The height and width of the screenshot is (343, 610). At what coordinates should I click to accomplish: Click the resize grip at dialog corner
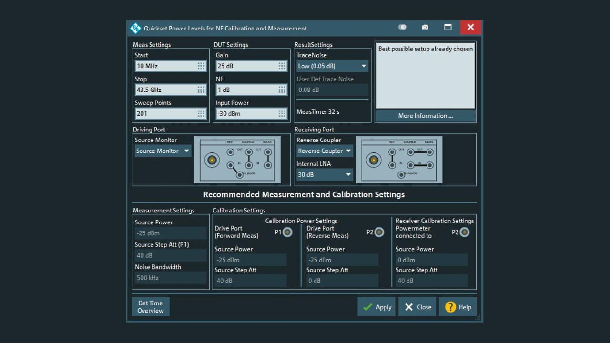pyautogui.click(x=478, y=318)
